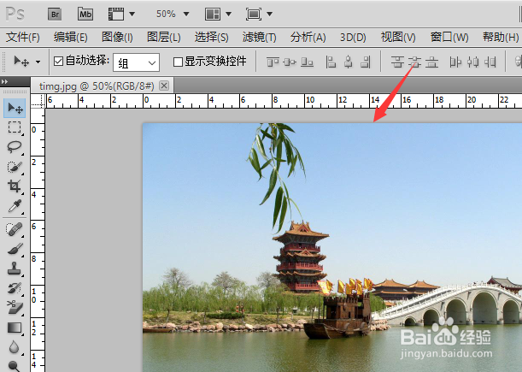Click Distribute Vertical Centers icon

click(415, 62)
